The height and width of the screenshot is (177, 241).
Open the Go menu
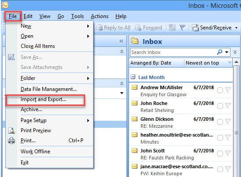pos(61,16)
